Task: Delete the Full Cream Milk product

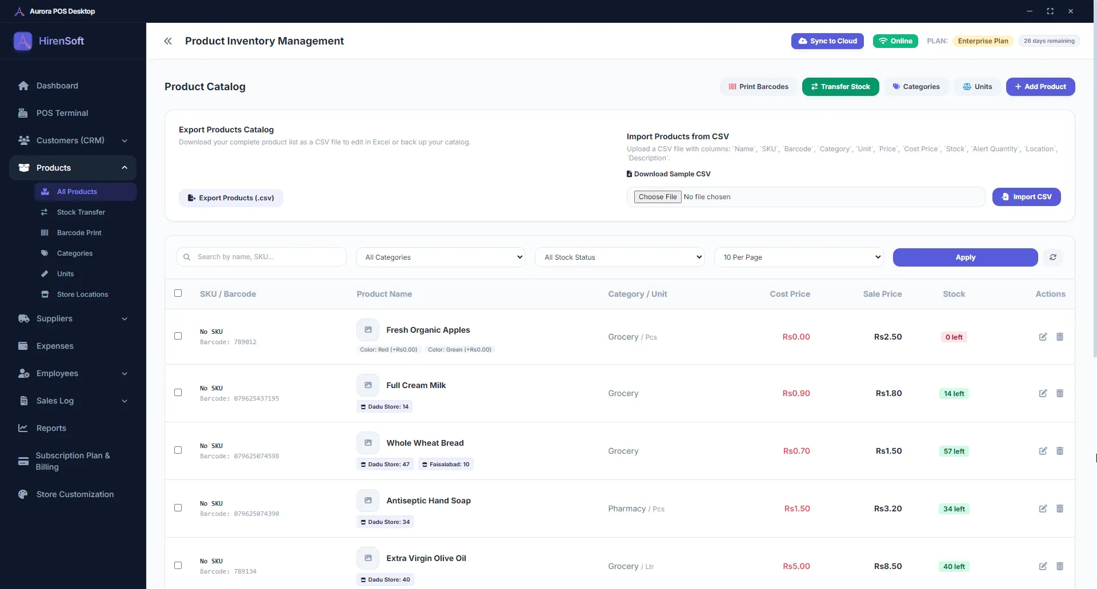Action: coord(1060,393)
